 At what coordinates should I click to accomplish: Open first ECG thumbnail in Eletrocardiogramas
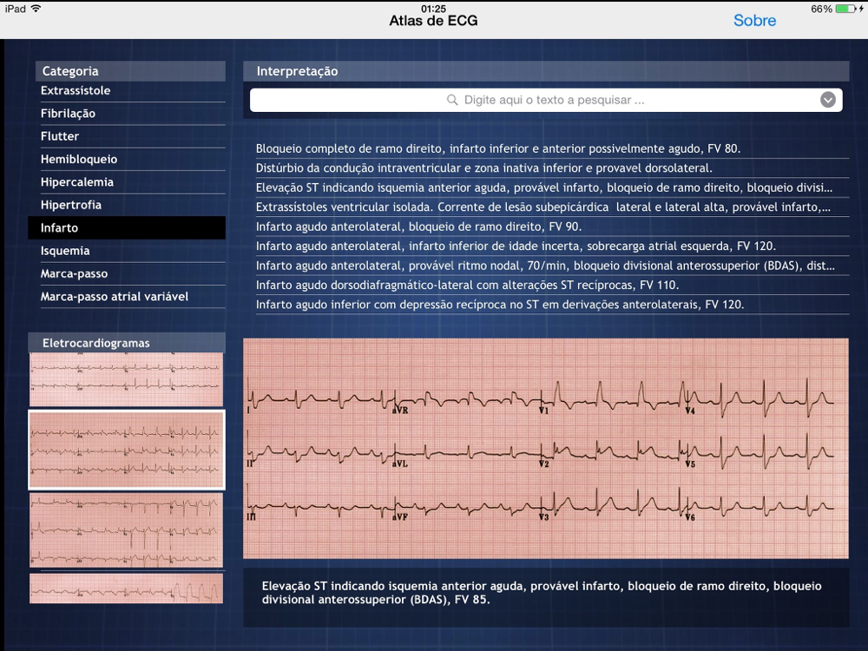tap(126, 378)
